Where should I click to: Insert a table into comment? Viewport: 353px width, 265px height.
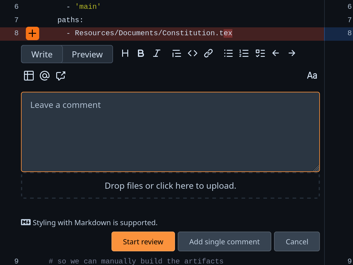(x=29, y=76)
